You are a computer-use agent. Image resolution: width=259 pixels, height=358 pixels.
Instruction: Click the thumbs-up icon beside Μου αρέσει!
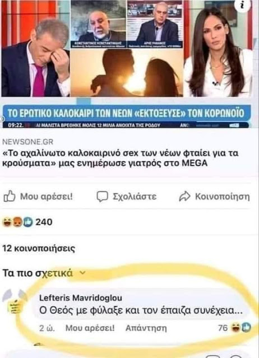click(x=10, y=196)
